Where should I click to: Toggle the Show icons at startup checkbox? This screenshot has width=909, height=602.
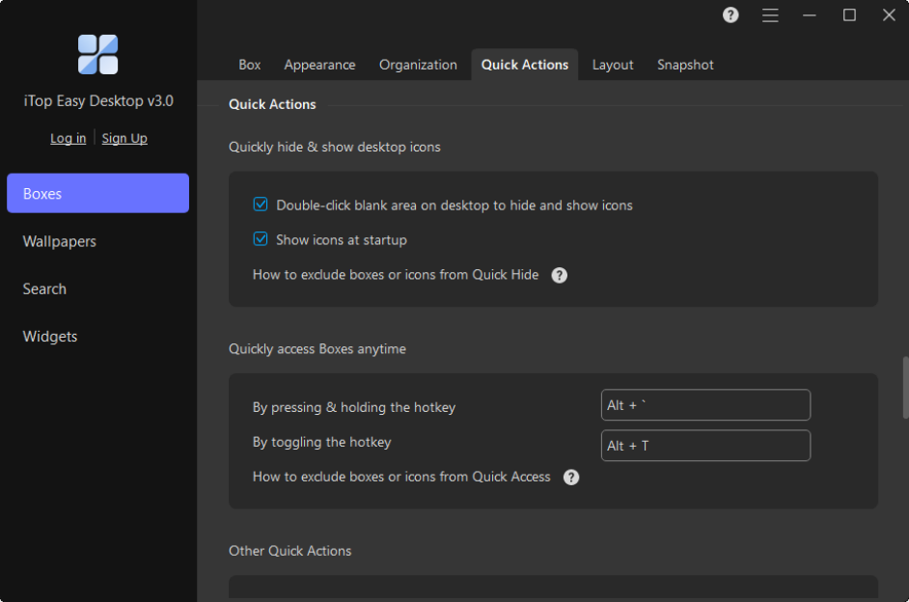[261, 238]
